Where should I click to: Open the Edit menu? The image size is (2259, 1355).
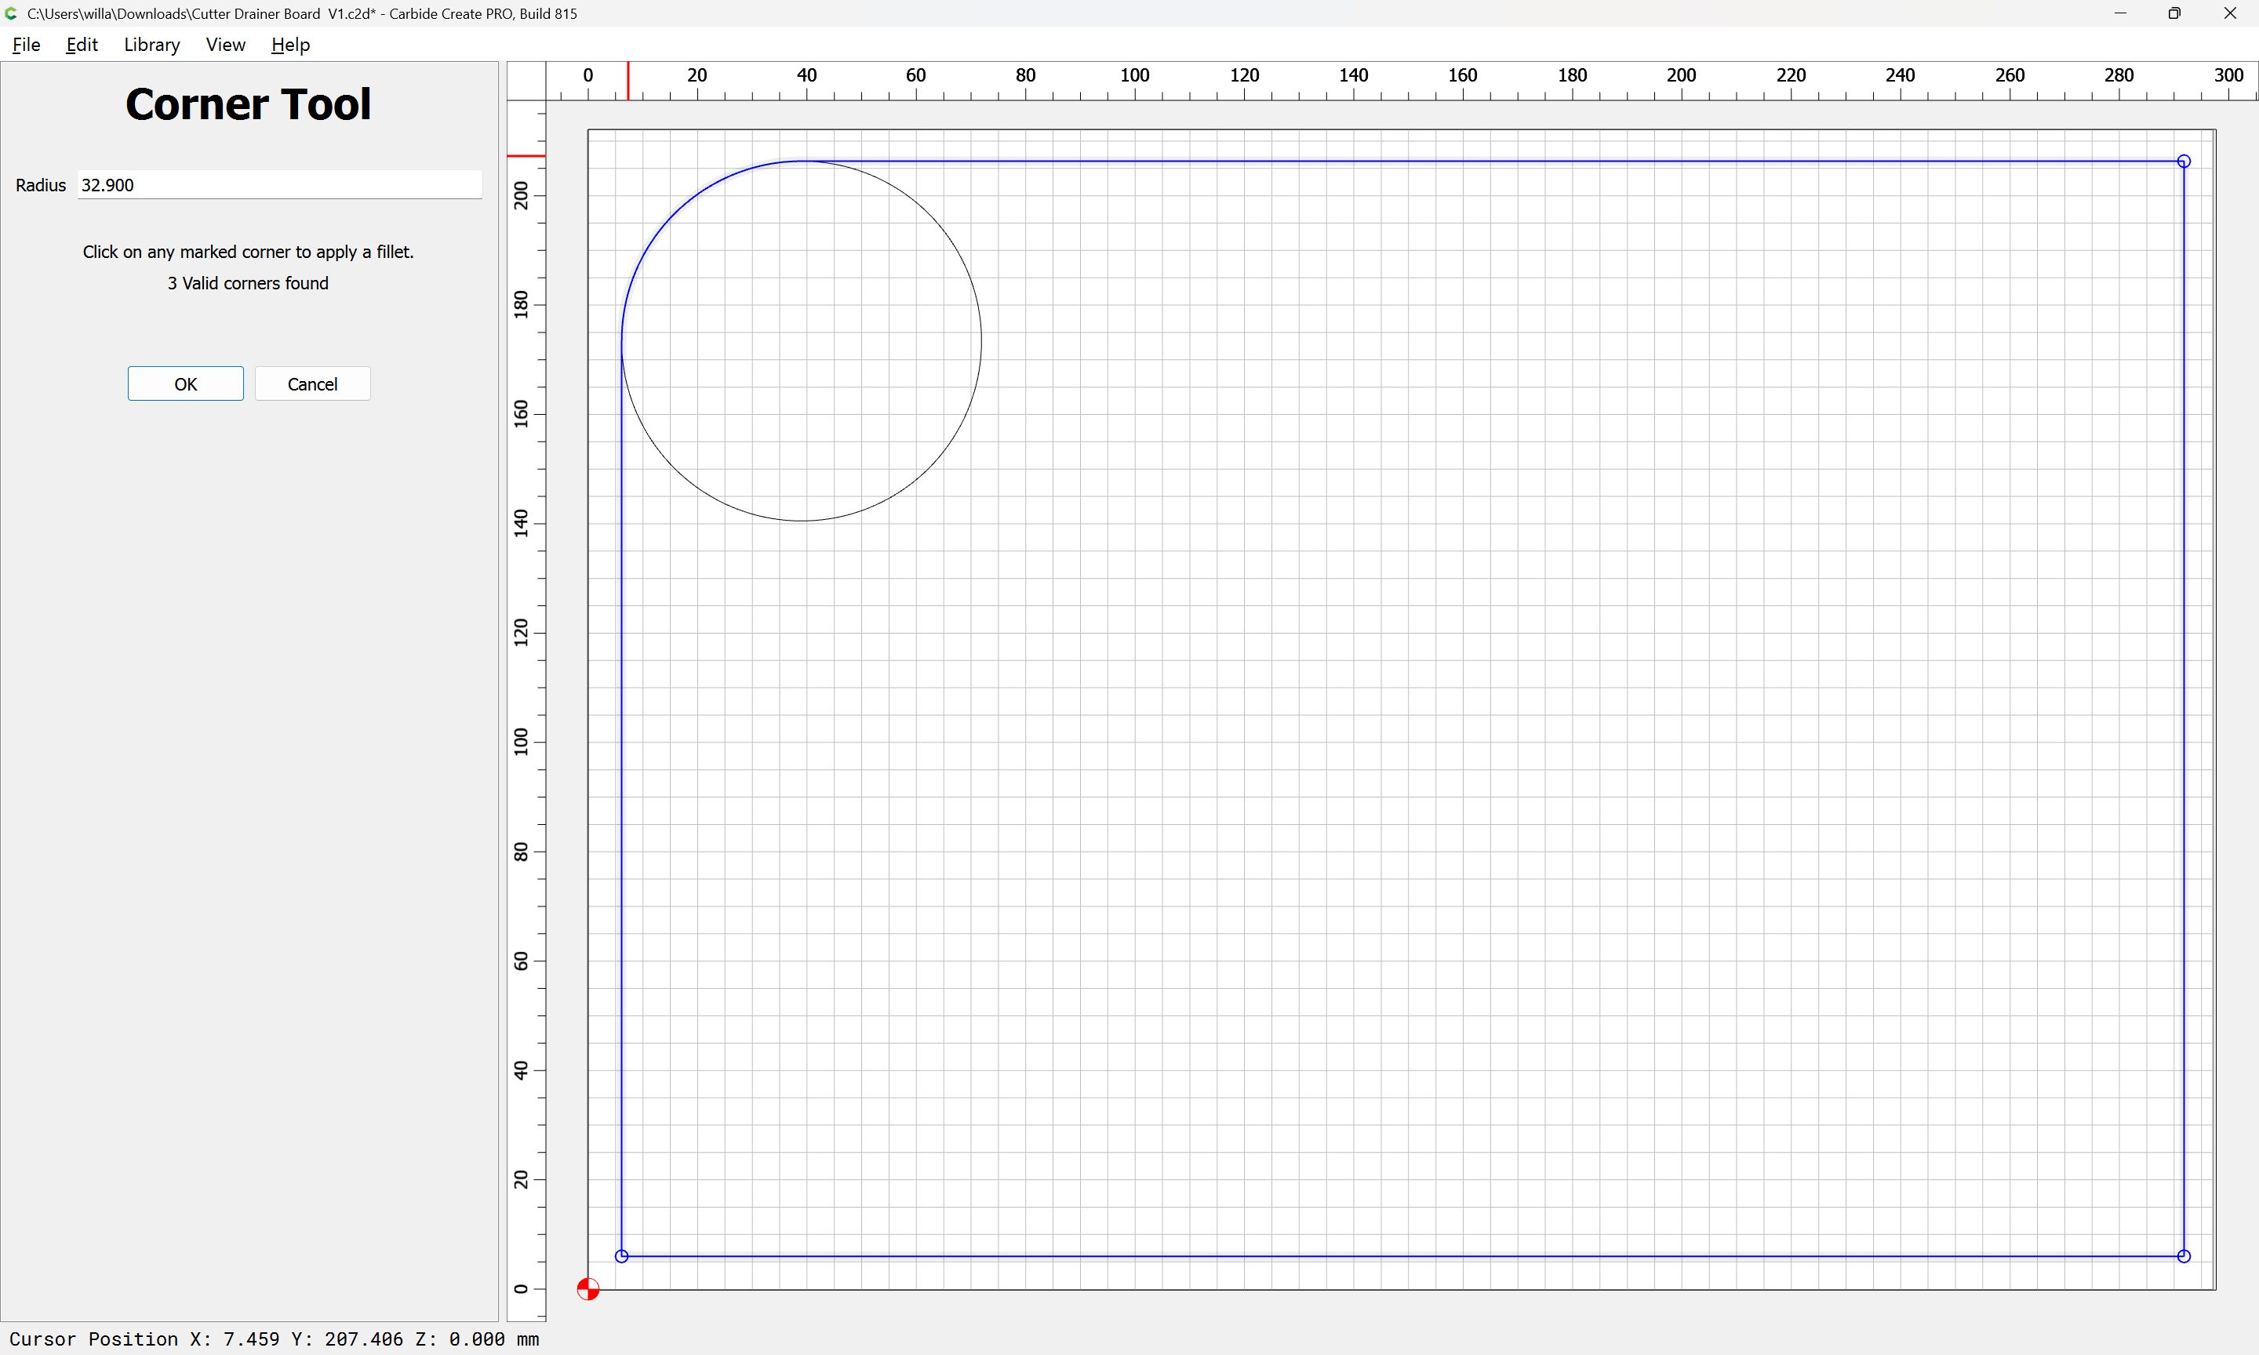pyautogui.click(x=82, y=45)
